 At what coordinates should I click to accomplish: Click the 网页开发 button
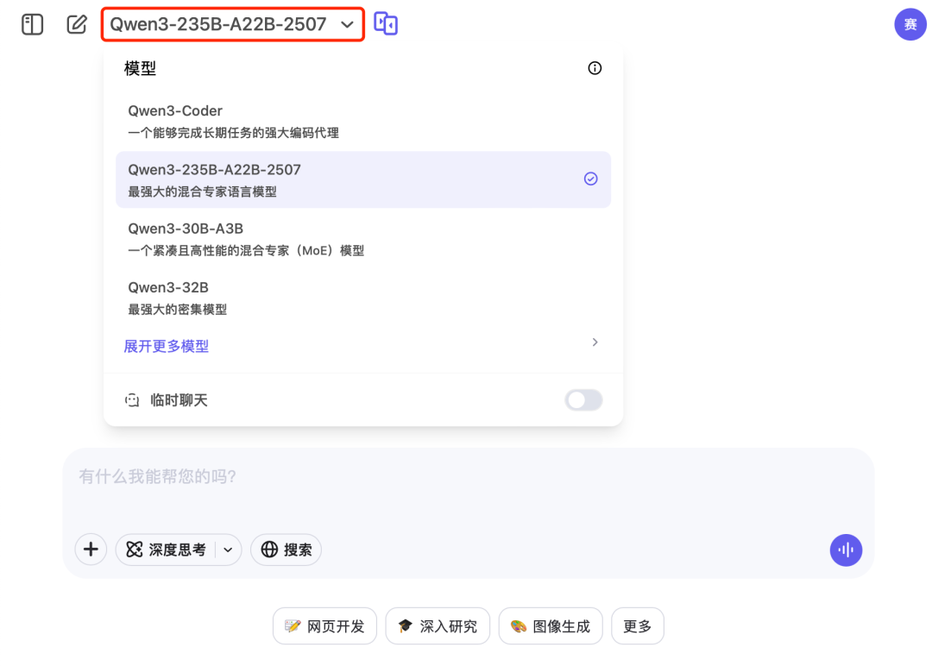[324, 626]
